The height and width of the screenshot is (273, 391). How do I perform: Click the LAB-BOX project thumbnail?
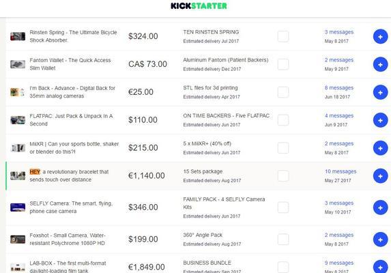click(x=18, y=268)
